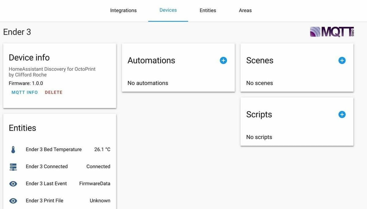
Task: Click the 26.1 °C temperature value
Action: [102, 150]
